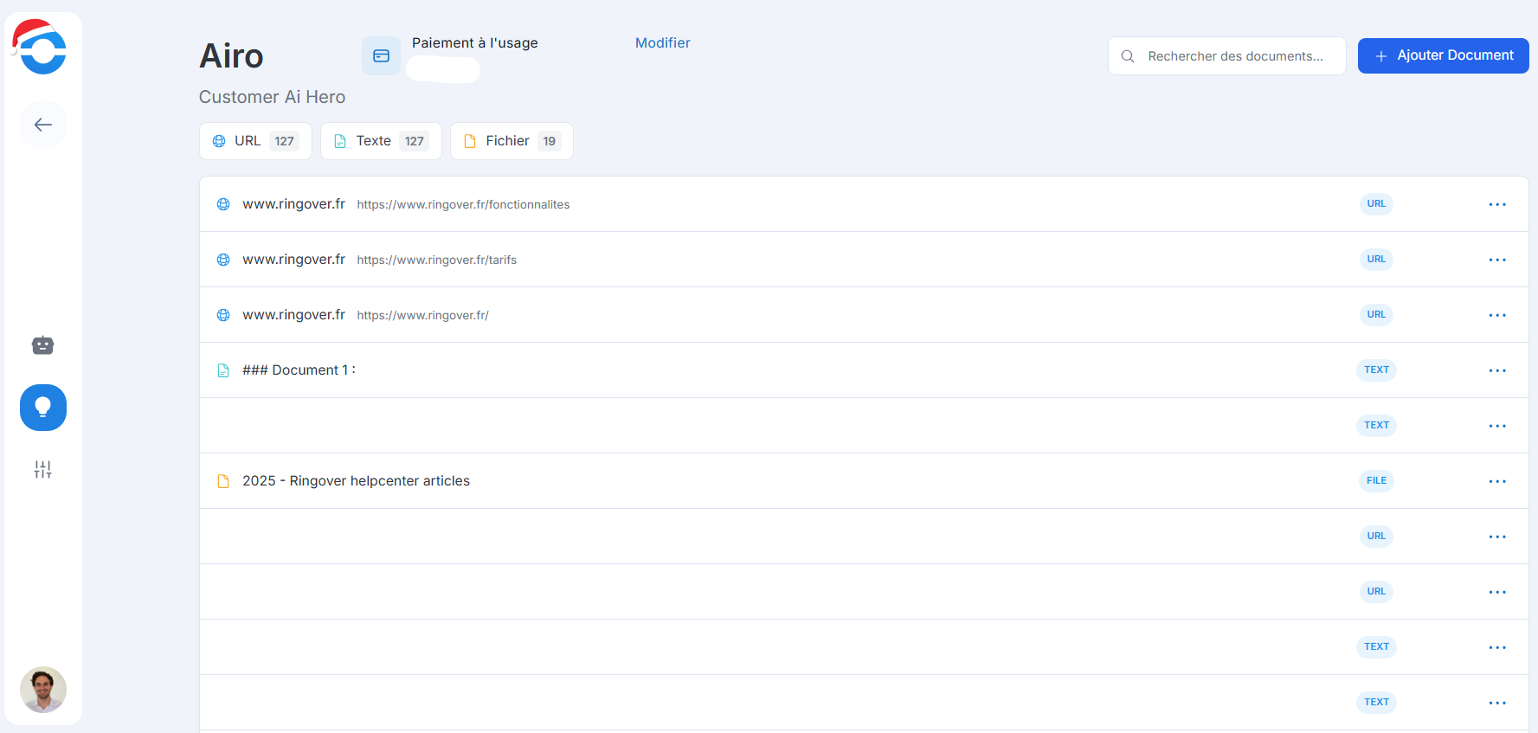Click the payment card icon beside Paiement à l'usage
This screenshot has height=733, width=1538.
[381, 56]
